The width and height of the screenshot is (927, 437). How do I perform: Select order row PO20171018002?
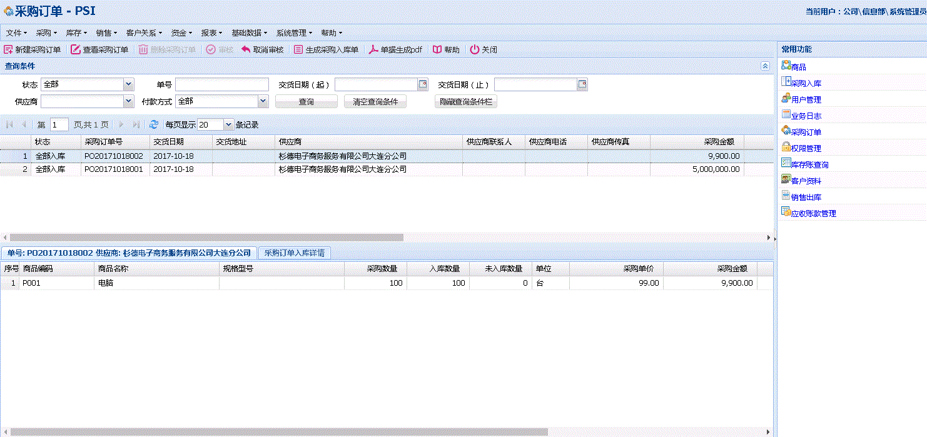[x=387, y=156]
